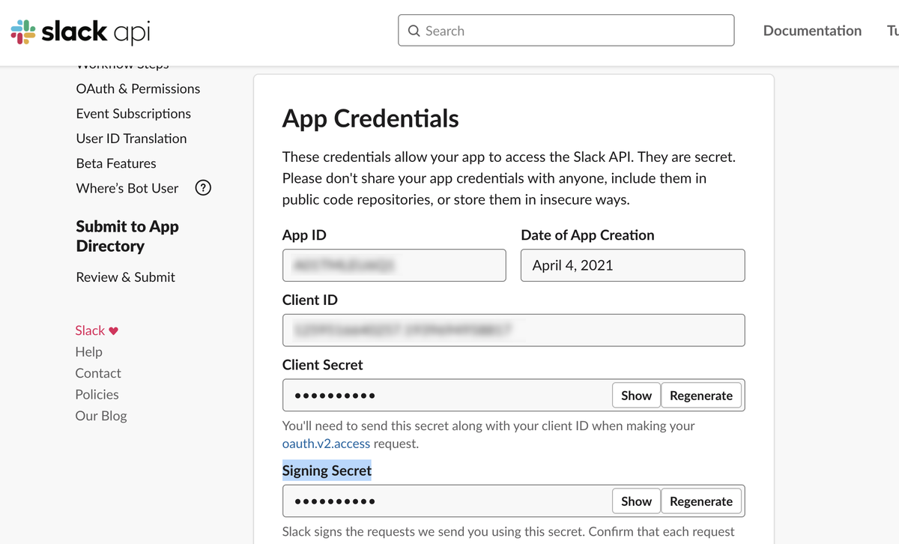Click the Client Secret label
The width and height of the screenshot is (899, 544).
(322, 365)
